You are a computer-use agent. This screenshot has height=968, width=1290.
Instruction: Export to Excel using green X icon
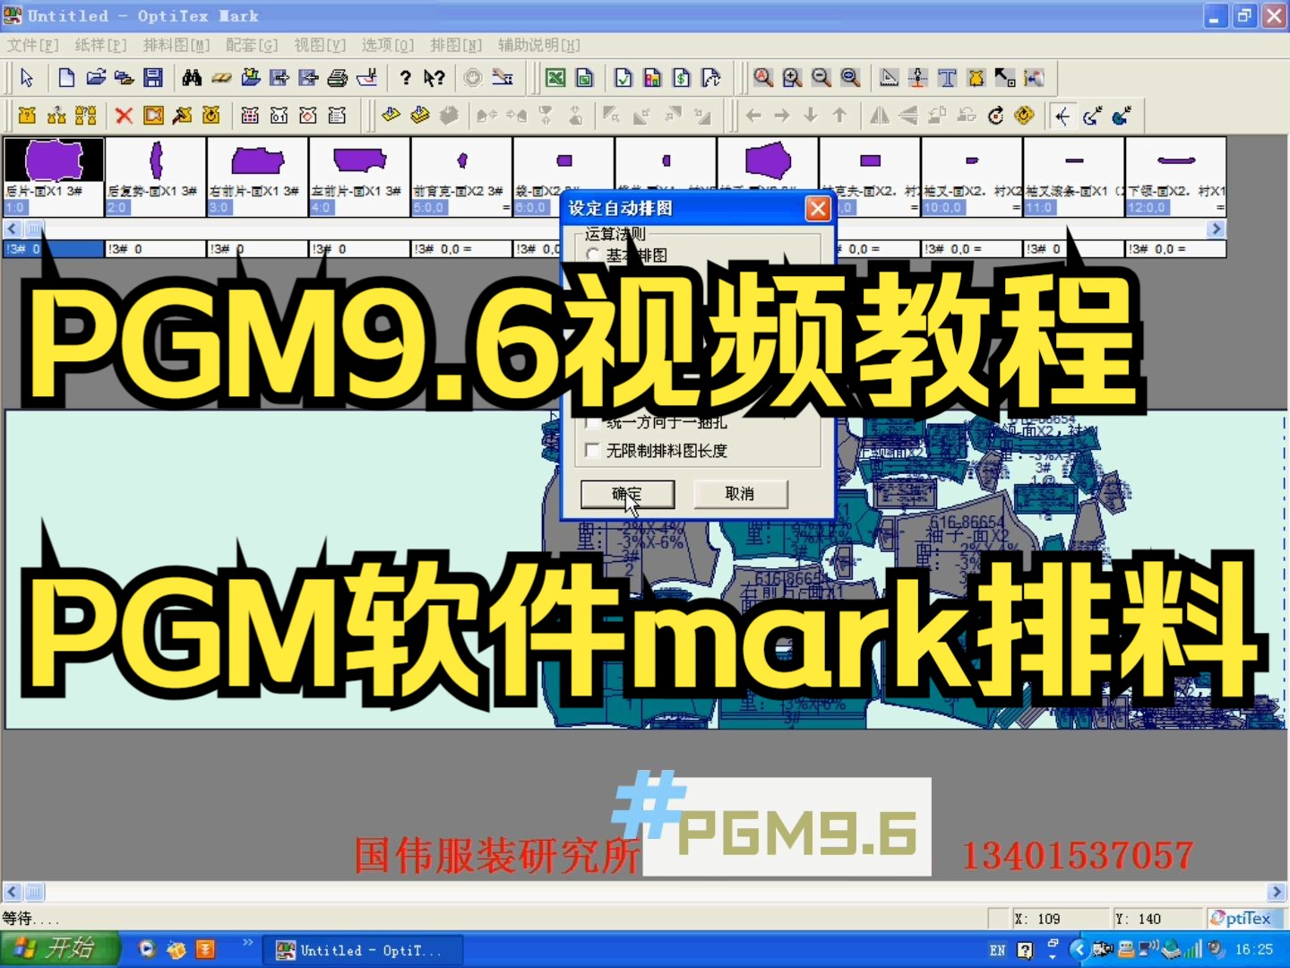click(555, 78)
